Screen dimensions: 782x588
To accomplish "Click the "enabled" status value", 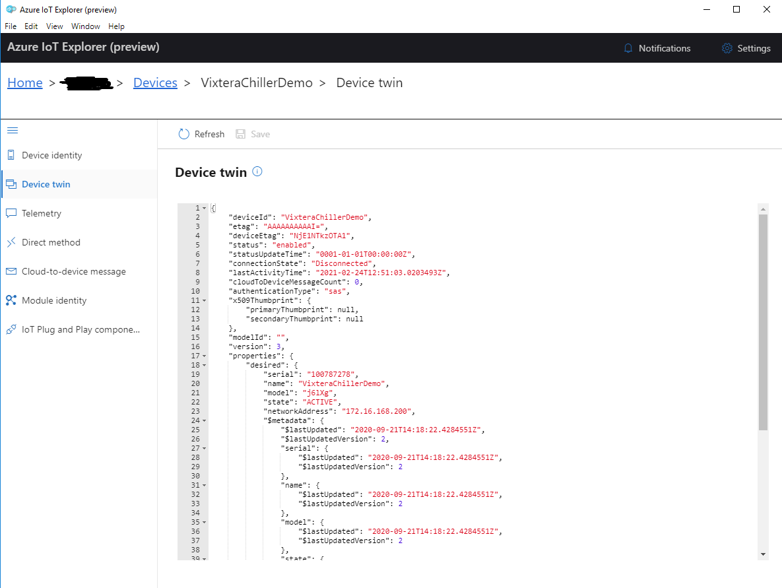I will click(292, 245).
